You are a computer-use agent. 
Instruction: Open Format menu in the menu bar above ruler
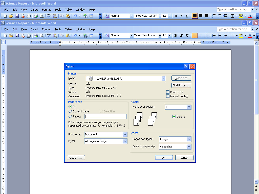point(46,29)
